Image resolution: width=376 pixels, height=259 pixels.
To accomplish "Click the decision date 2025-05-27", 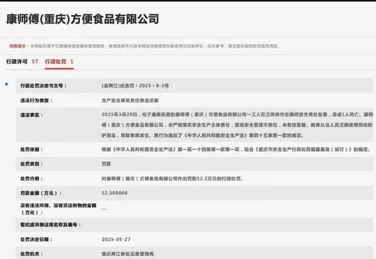I will click(x=116, y=239).
